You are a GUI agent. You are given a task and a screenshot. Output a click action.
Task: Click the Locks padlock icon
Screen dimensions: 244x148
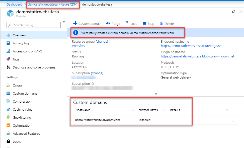[x=9, y=141]
